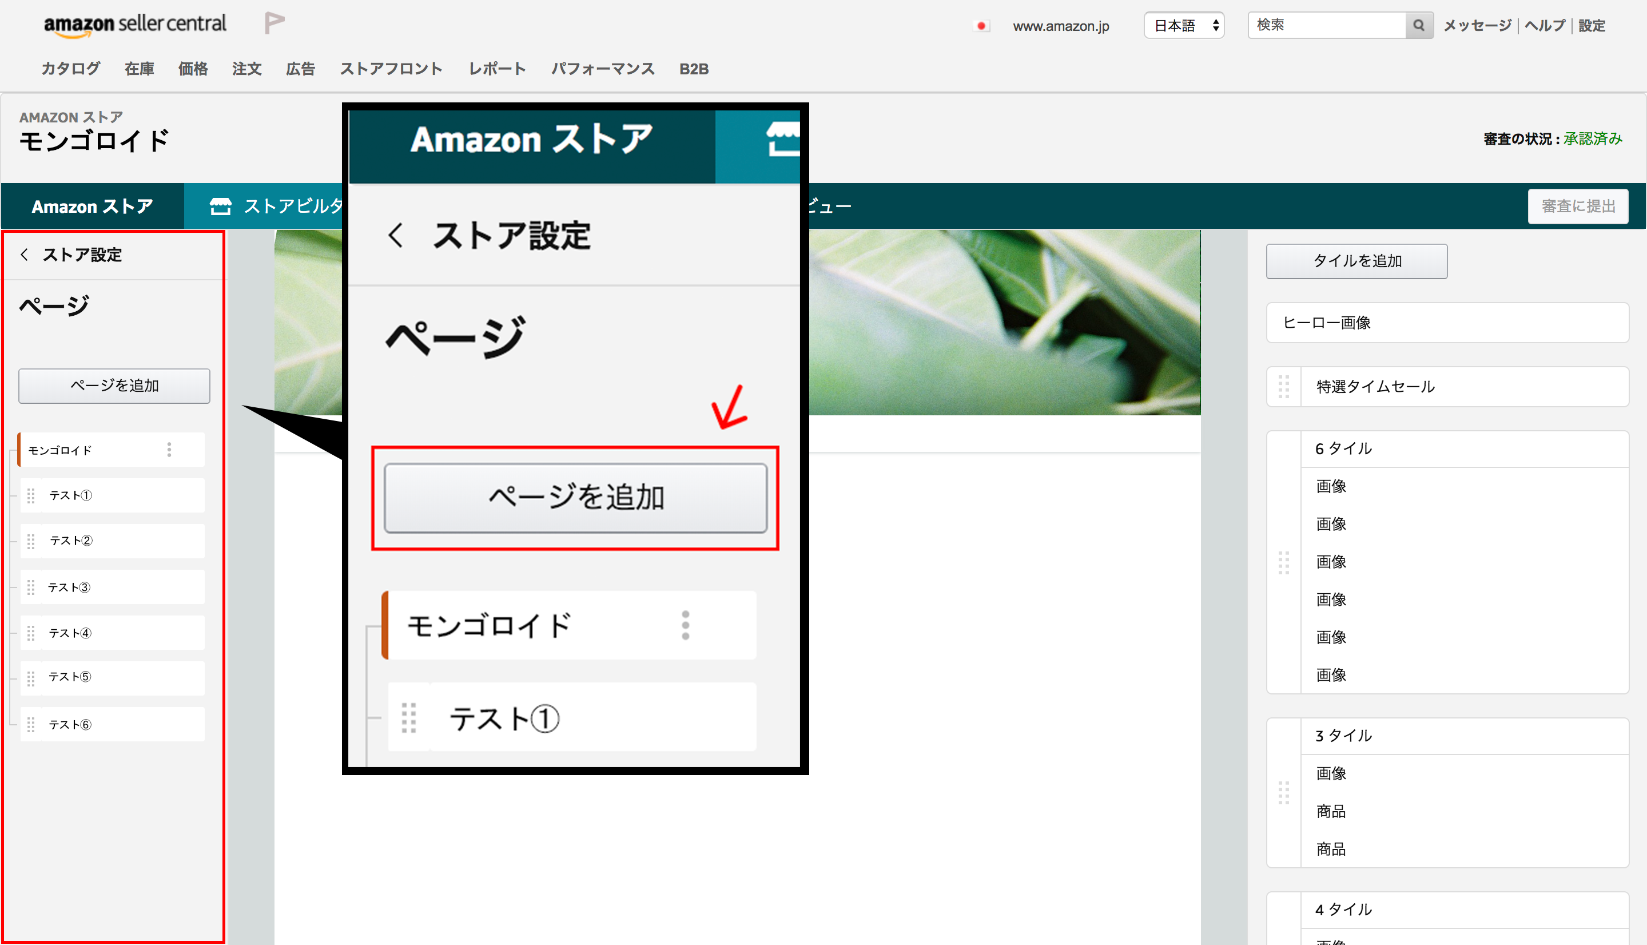This screenshot has width=1647, height=945.
Task: Click the ストア設定 back label in sidebar
Action: pos(82,255)
